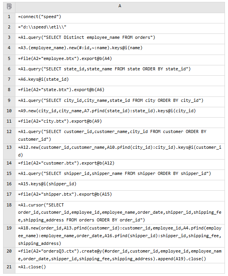Click cell exporting state.btx

click(120, 91)
